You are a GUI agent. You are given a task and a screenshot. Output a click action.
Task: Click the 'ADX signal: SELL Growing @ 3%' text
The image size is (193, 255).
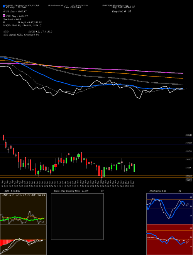tap(21, 35)
